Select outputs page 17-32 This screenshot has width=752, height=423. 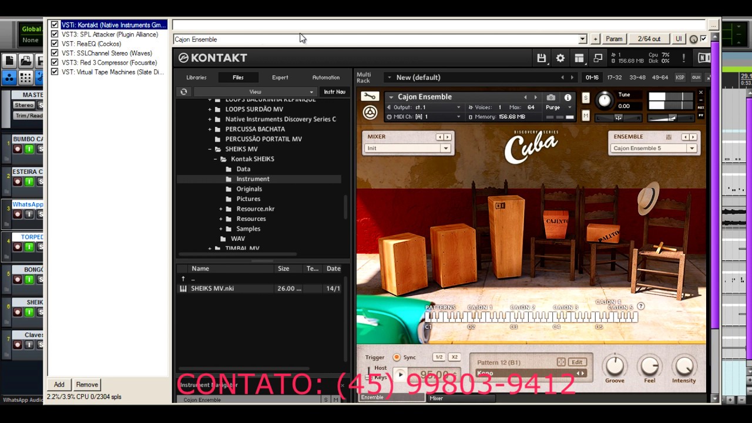[614, 78]
